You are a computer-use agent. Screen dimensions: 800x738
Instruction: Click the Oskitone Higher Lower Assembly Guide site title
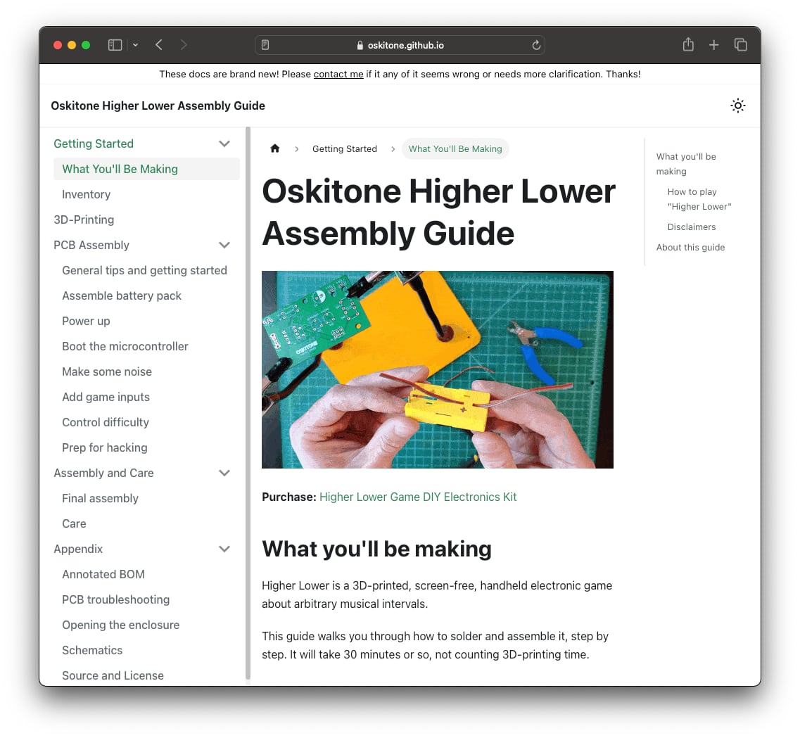(x=158, y=106)
